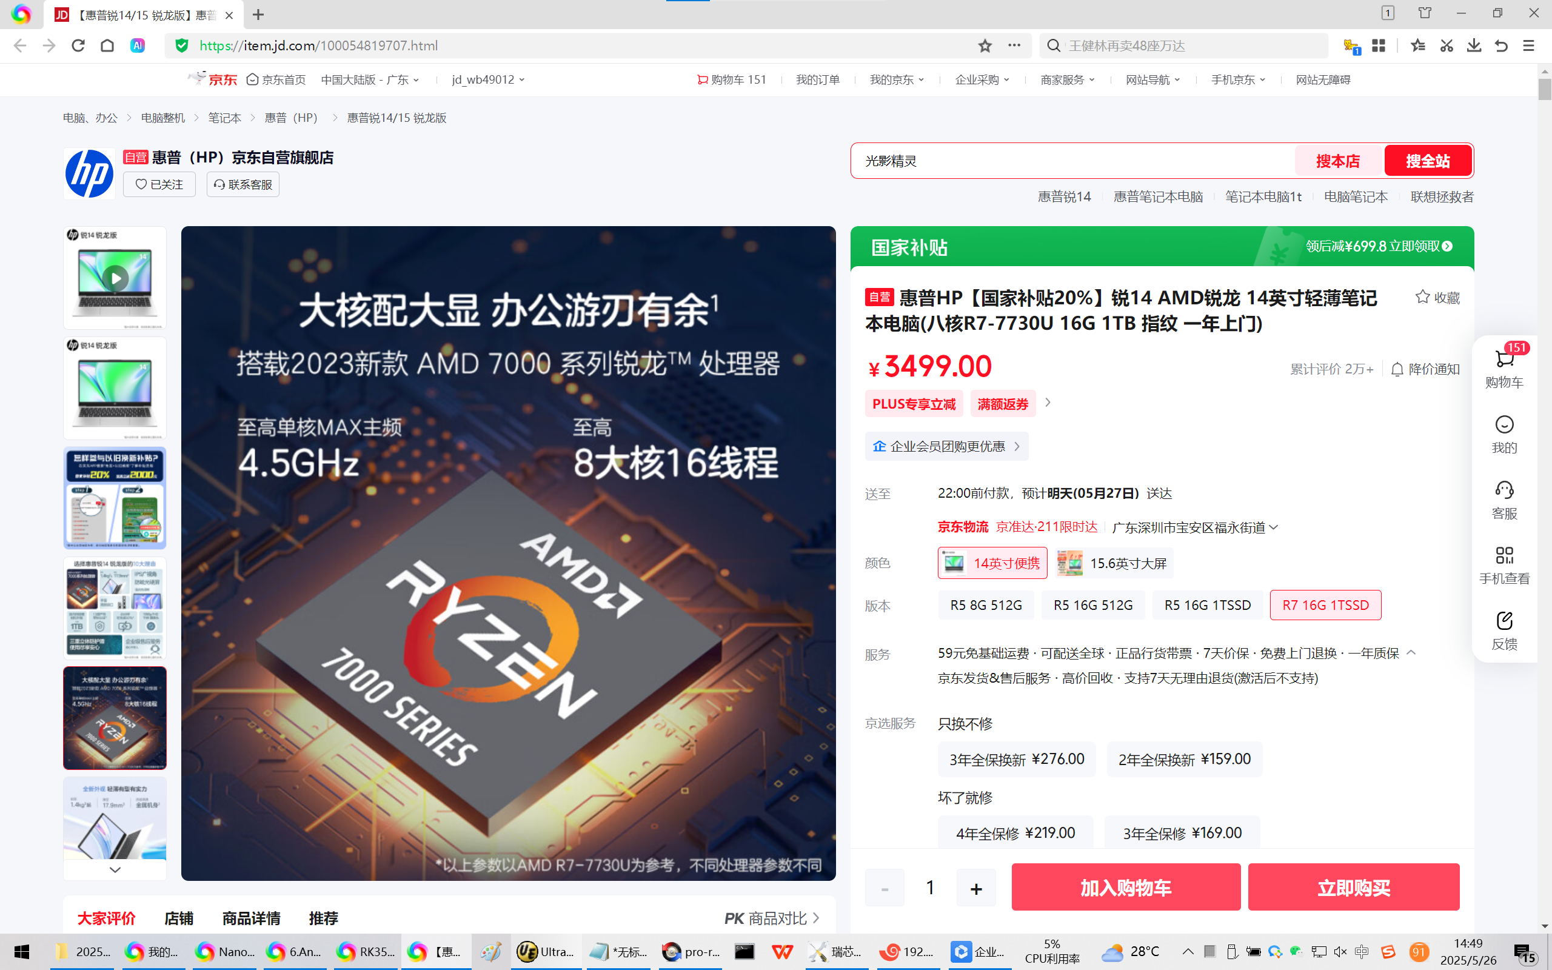Click the favorite star icon beside product title
This screenshot has height=970, width=1552.
pos(1422,297)
